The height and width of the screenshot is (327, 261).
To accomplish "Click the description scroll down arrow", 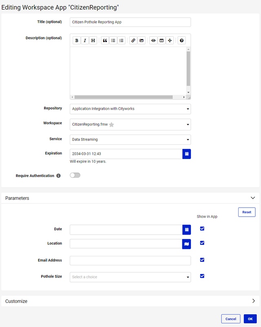I will tap(188, 92).
